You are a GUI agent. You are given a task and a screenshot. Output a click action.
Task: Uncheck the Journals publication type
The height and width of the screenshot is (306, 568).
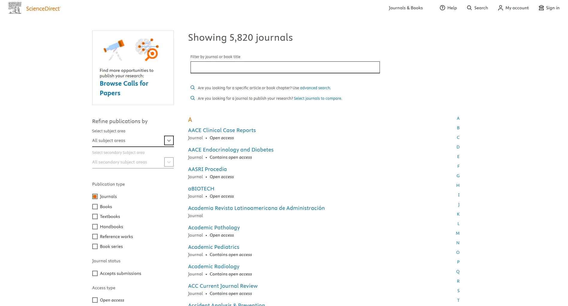coord(95,196)
